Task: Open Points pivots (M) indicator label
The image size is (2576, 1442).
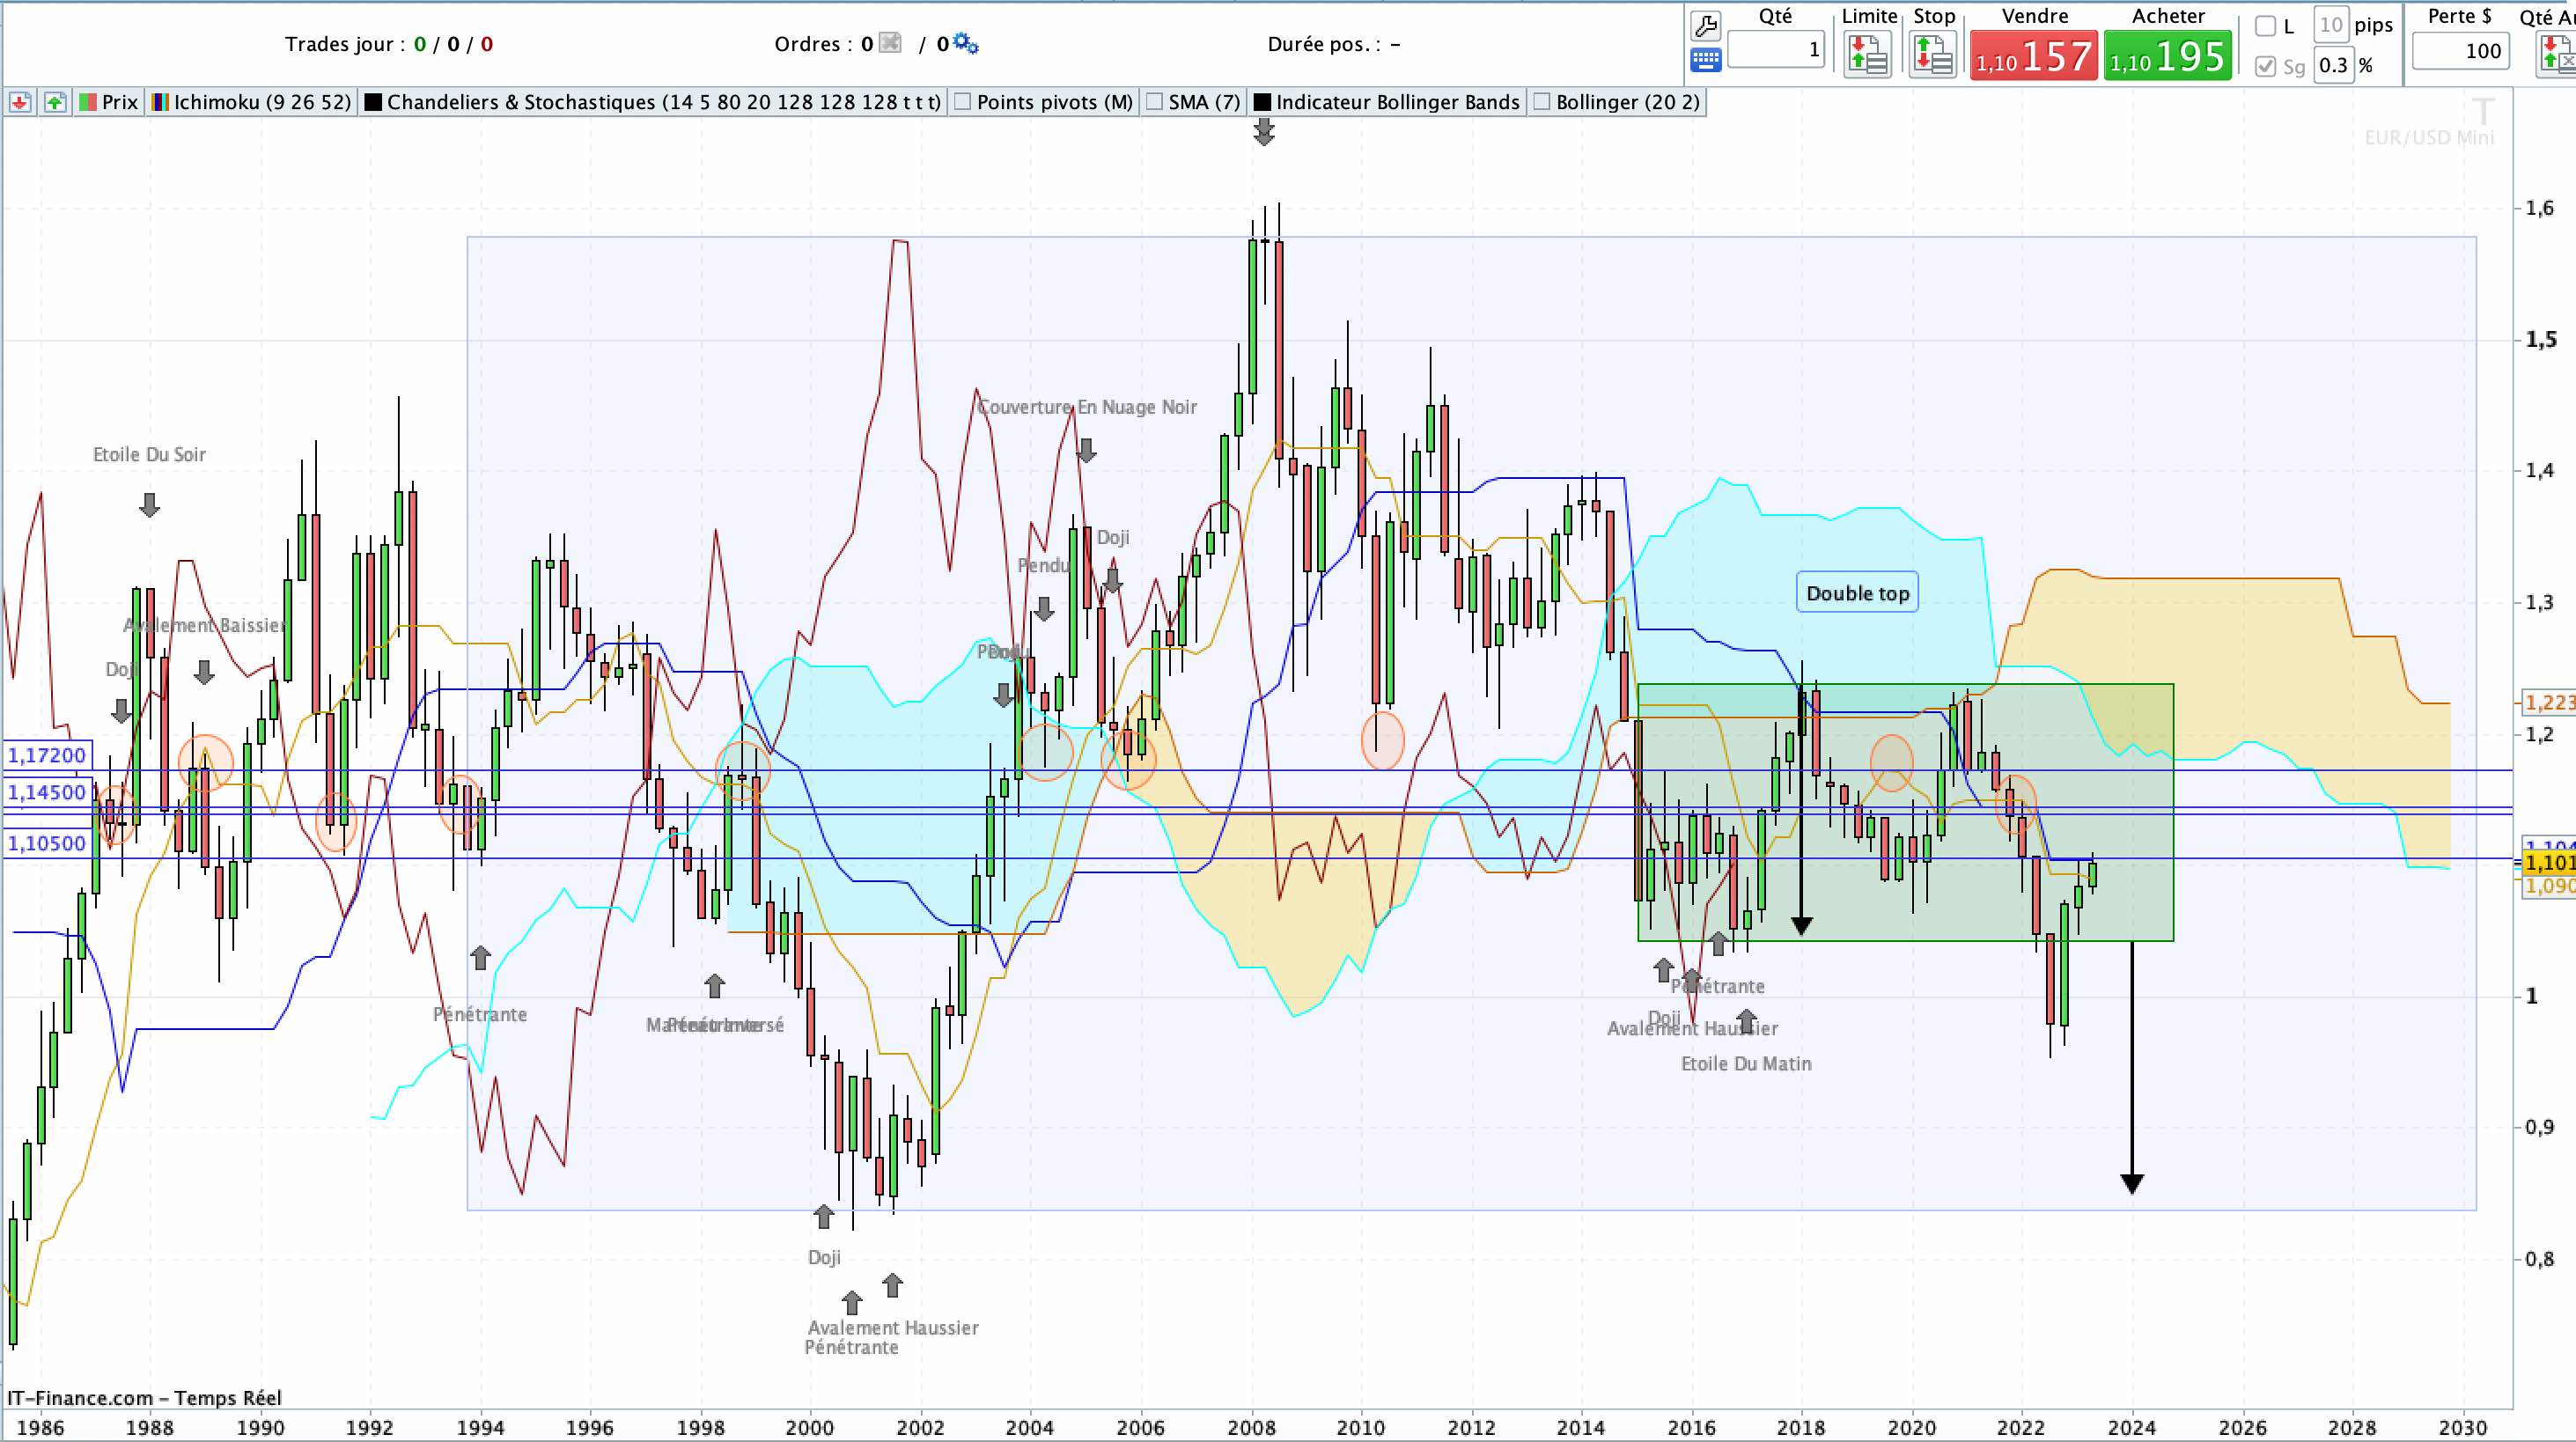Action: pos(1055,102)
